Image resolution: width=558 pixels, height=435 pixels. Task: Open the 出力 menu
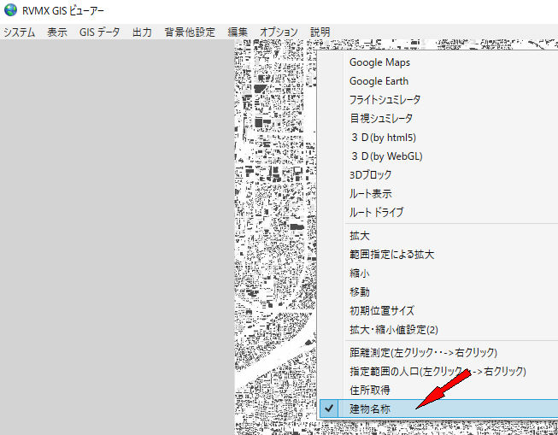(142, 32)
